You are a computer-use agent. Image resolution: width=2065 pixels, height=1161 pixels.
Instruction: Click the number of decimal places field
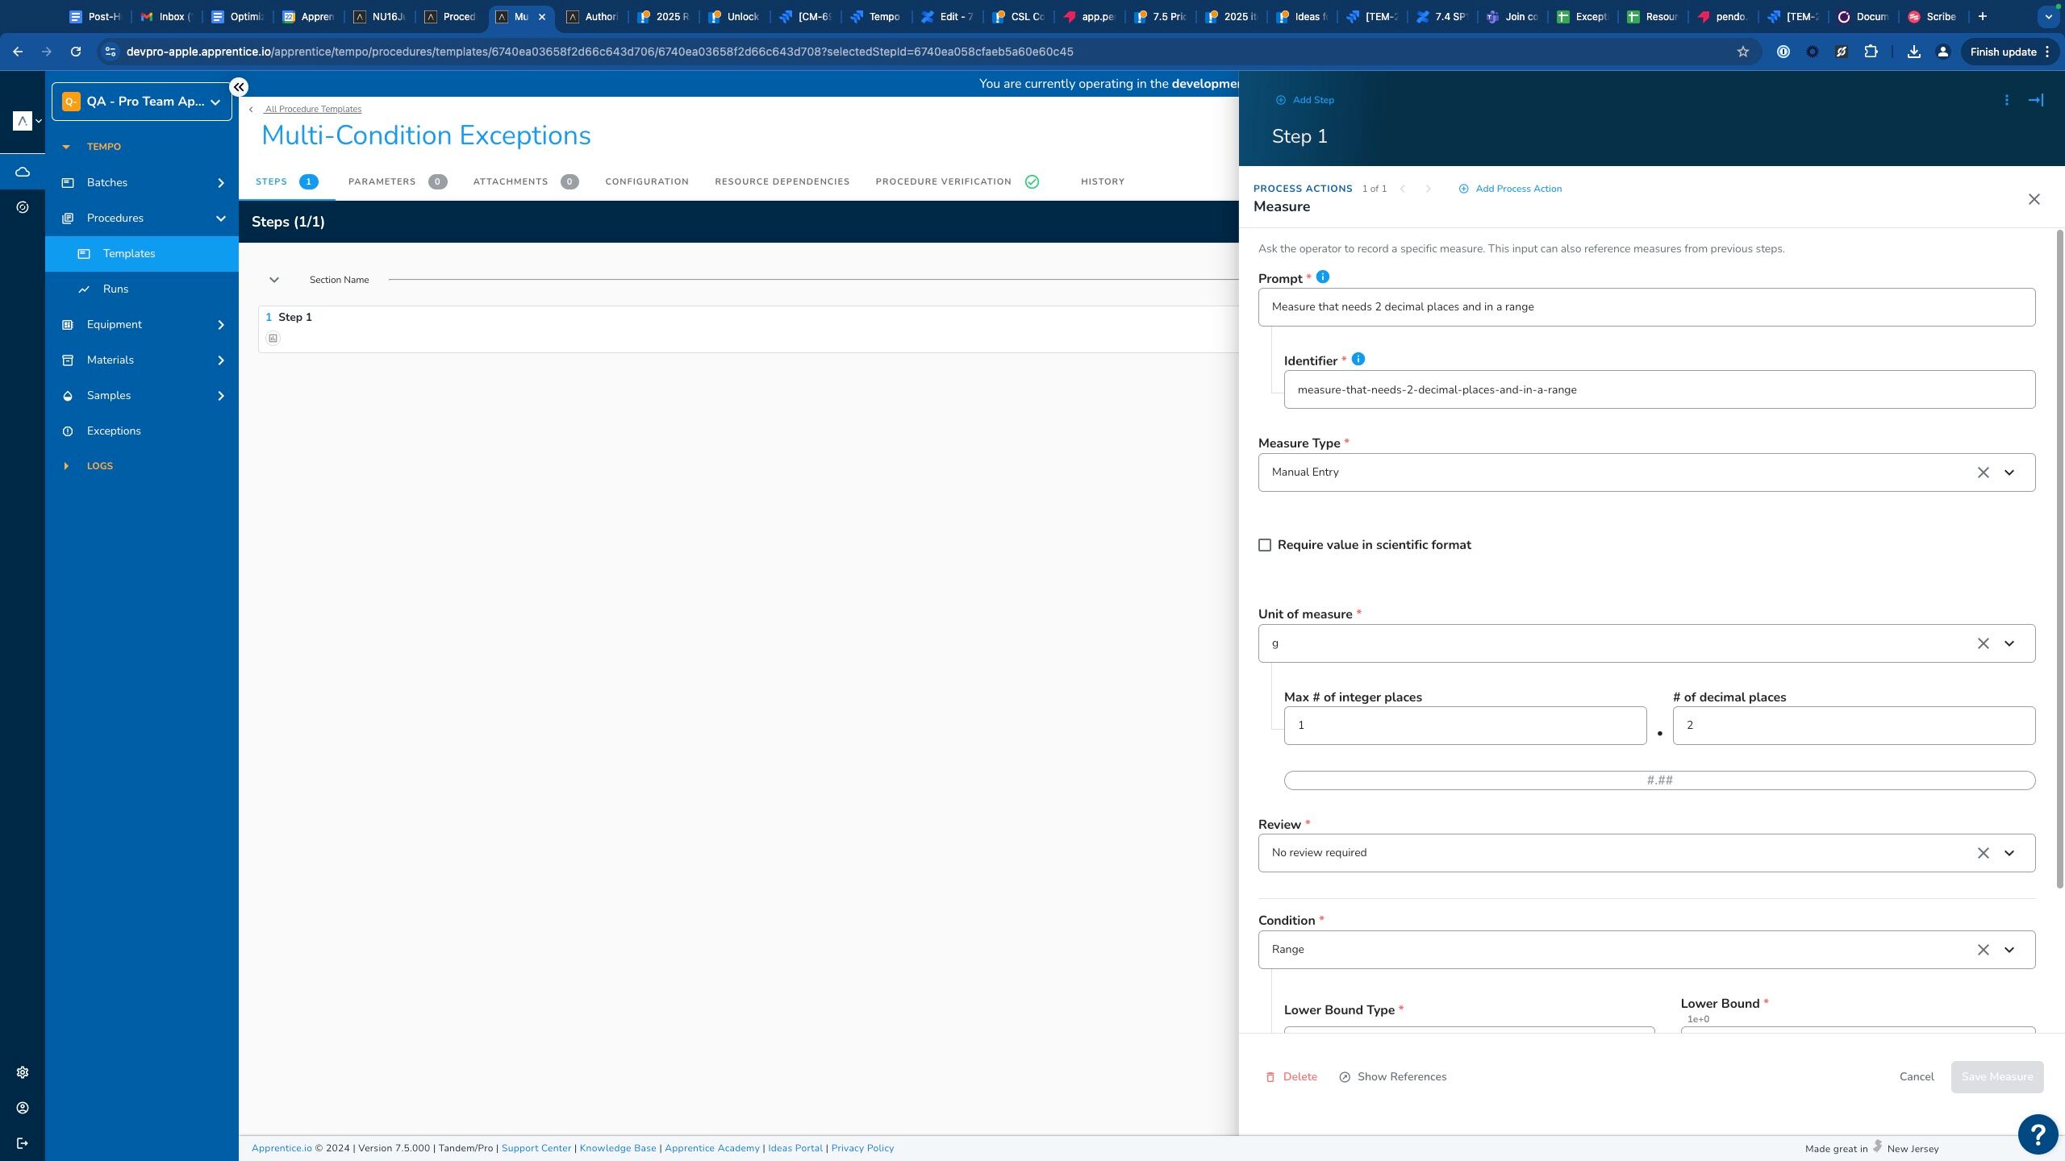(1854, 726)
